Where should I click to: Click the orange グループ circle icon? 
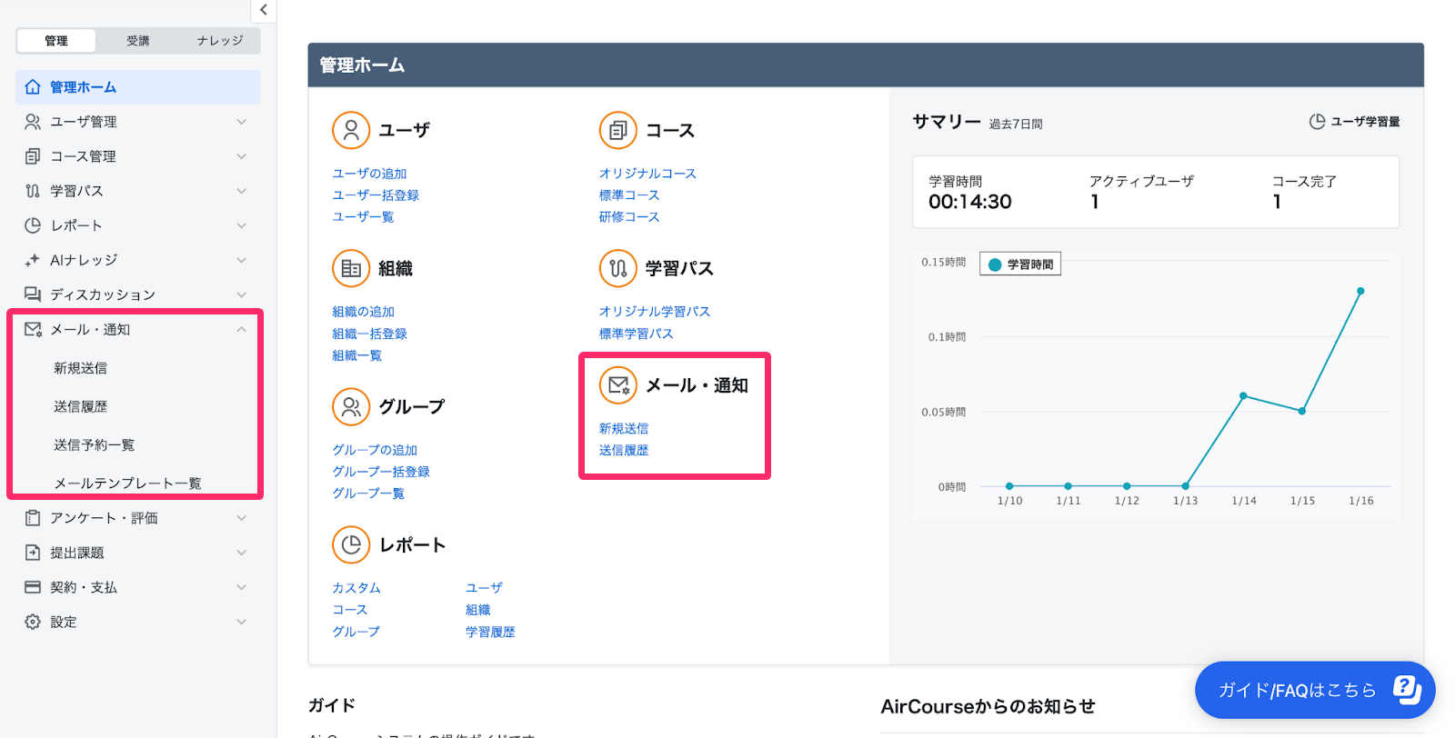click(x=351, y=406)
